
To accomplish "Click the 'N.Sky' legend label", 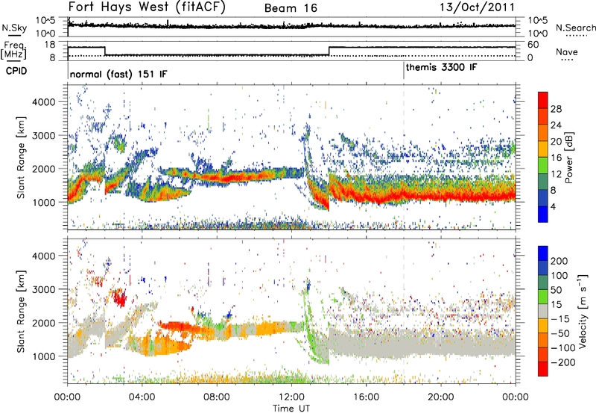I will tap(14, 28).
